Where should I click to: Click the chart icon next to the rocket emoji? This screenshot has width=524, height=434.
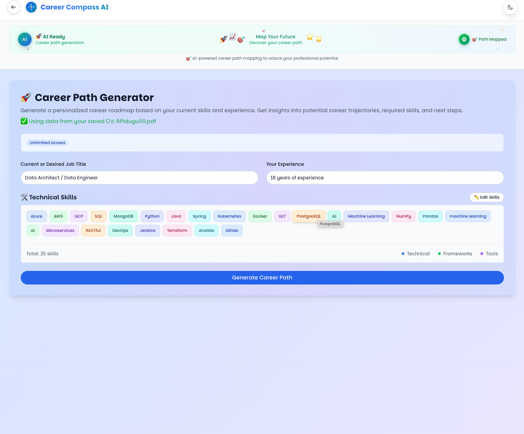pyautogui.click(x=232, y=37)
